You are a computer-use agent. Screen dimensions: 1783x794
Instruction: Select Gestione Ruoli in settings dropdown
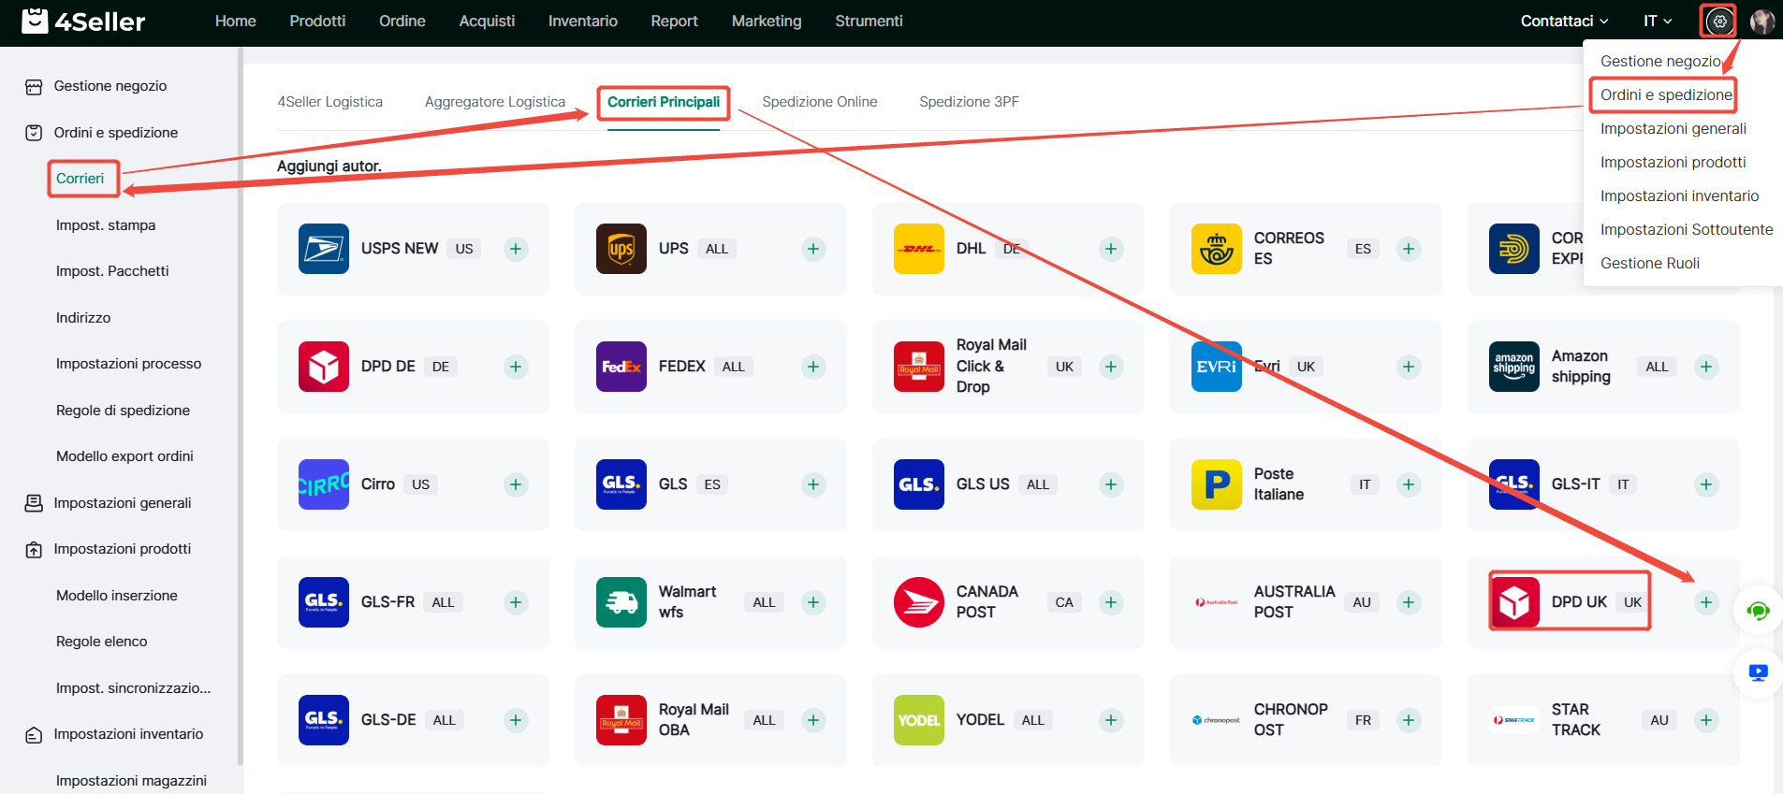pyautogui.click(x=1650, y=263)
